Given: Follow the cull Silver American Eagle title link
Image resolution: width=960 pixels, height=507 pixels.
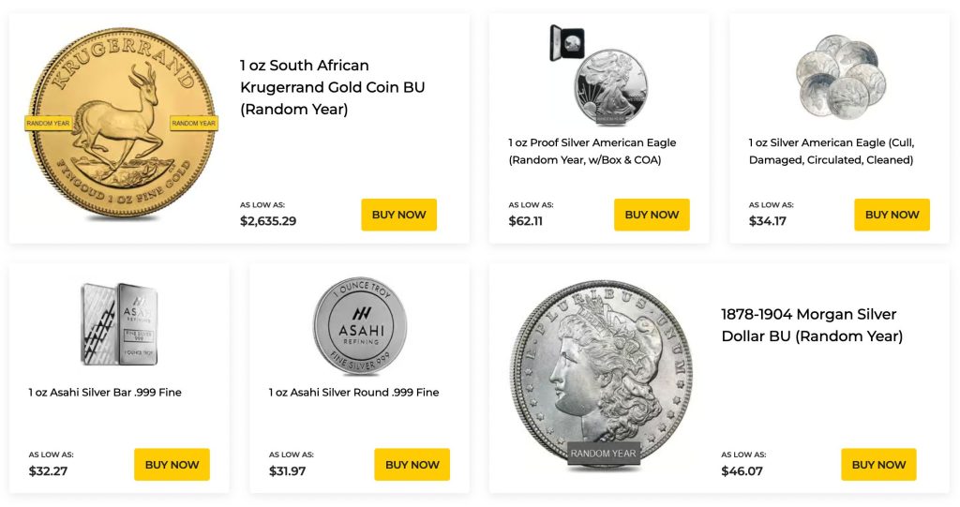Looking at the screenshot, I should click(831, 151).
